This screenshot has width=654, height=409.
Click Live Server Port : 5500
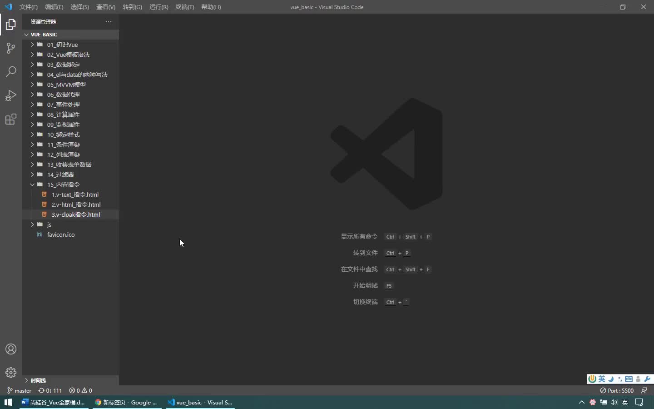(x=617, y=390)
